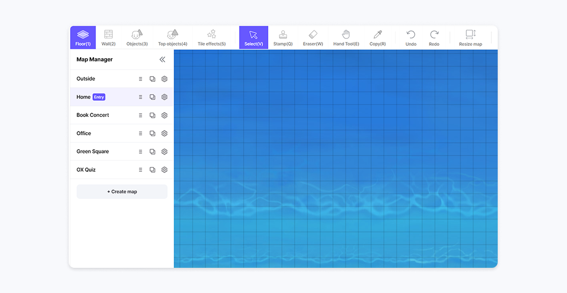Select the Objects(3) layer tool

click(x=137, y=38)
